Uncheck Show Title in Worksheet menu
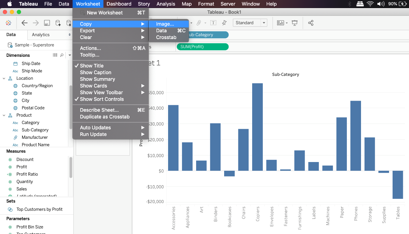Screen dimensions: 409x234 92,66
